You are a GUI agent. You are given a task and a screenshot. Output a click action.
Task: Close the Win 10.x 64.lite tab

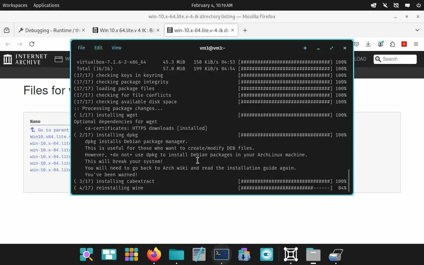tap(158, 30)
